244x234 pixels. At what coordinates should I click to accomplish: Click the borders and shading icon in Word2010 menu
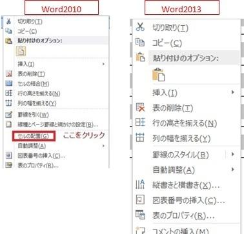pos(8,124)
